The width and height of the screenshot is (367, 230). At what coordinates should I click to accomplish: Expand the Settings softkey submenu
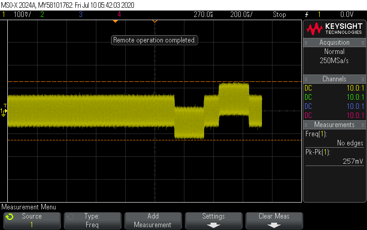point(213,221)
